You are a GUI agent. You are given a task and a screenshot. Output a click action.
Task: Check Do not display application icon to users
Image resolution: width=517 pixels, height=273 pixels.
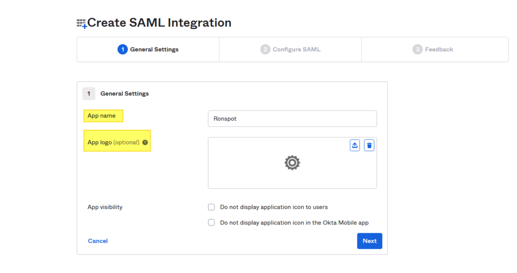point(212,207)
